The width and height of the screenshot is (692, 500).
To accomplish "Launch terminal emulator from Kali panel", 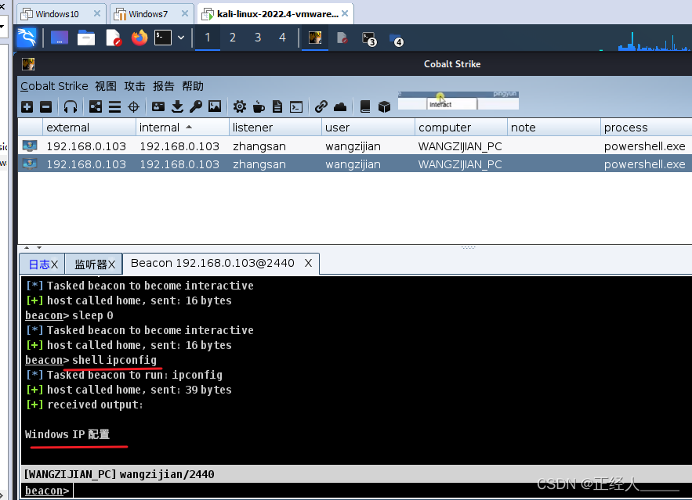I will point(163,38).
